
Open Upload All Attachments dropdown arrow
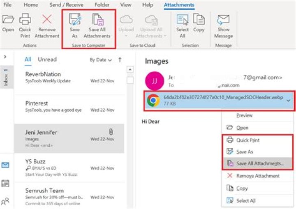pyautogui.click(x=165, y=36)
